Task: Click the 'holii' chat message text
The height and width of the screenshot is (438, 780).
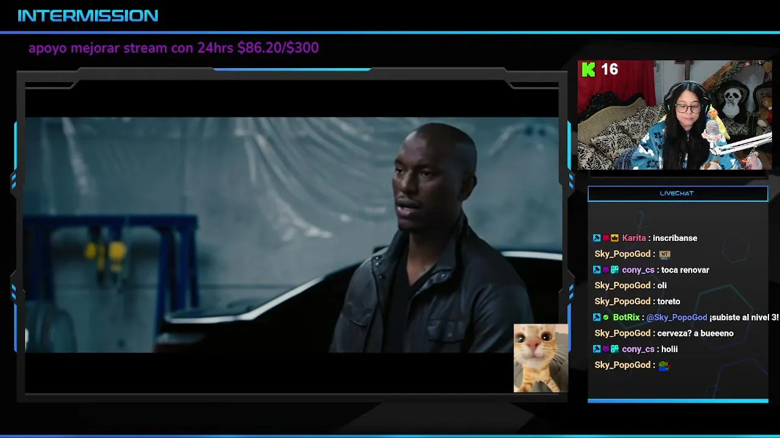Action: click(x=670, y=349)
